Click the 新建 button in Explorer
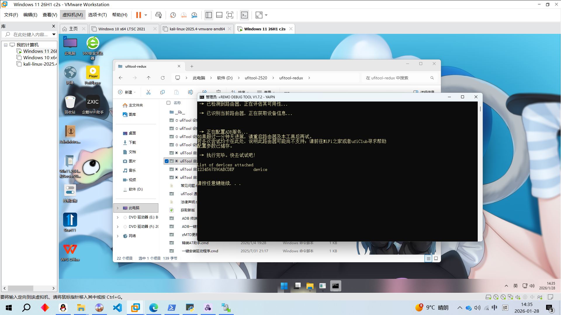The image size is (561, 315). (127, 92)
